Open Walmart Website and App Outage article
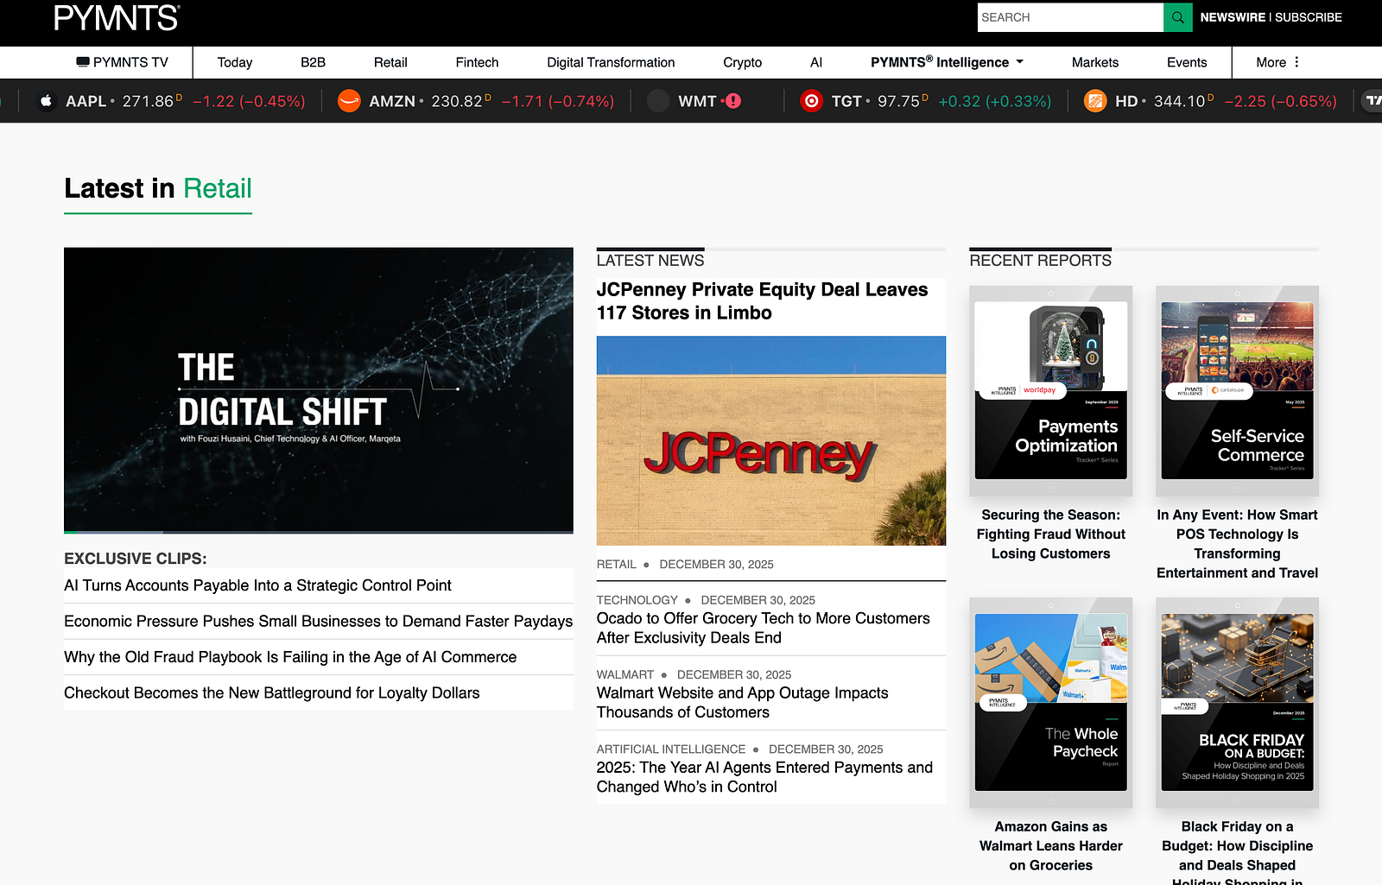Image resolution: width=1382 pixels, height=885 pixels. click(x=743, y=703)
